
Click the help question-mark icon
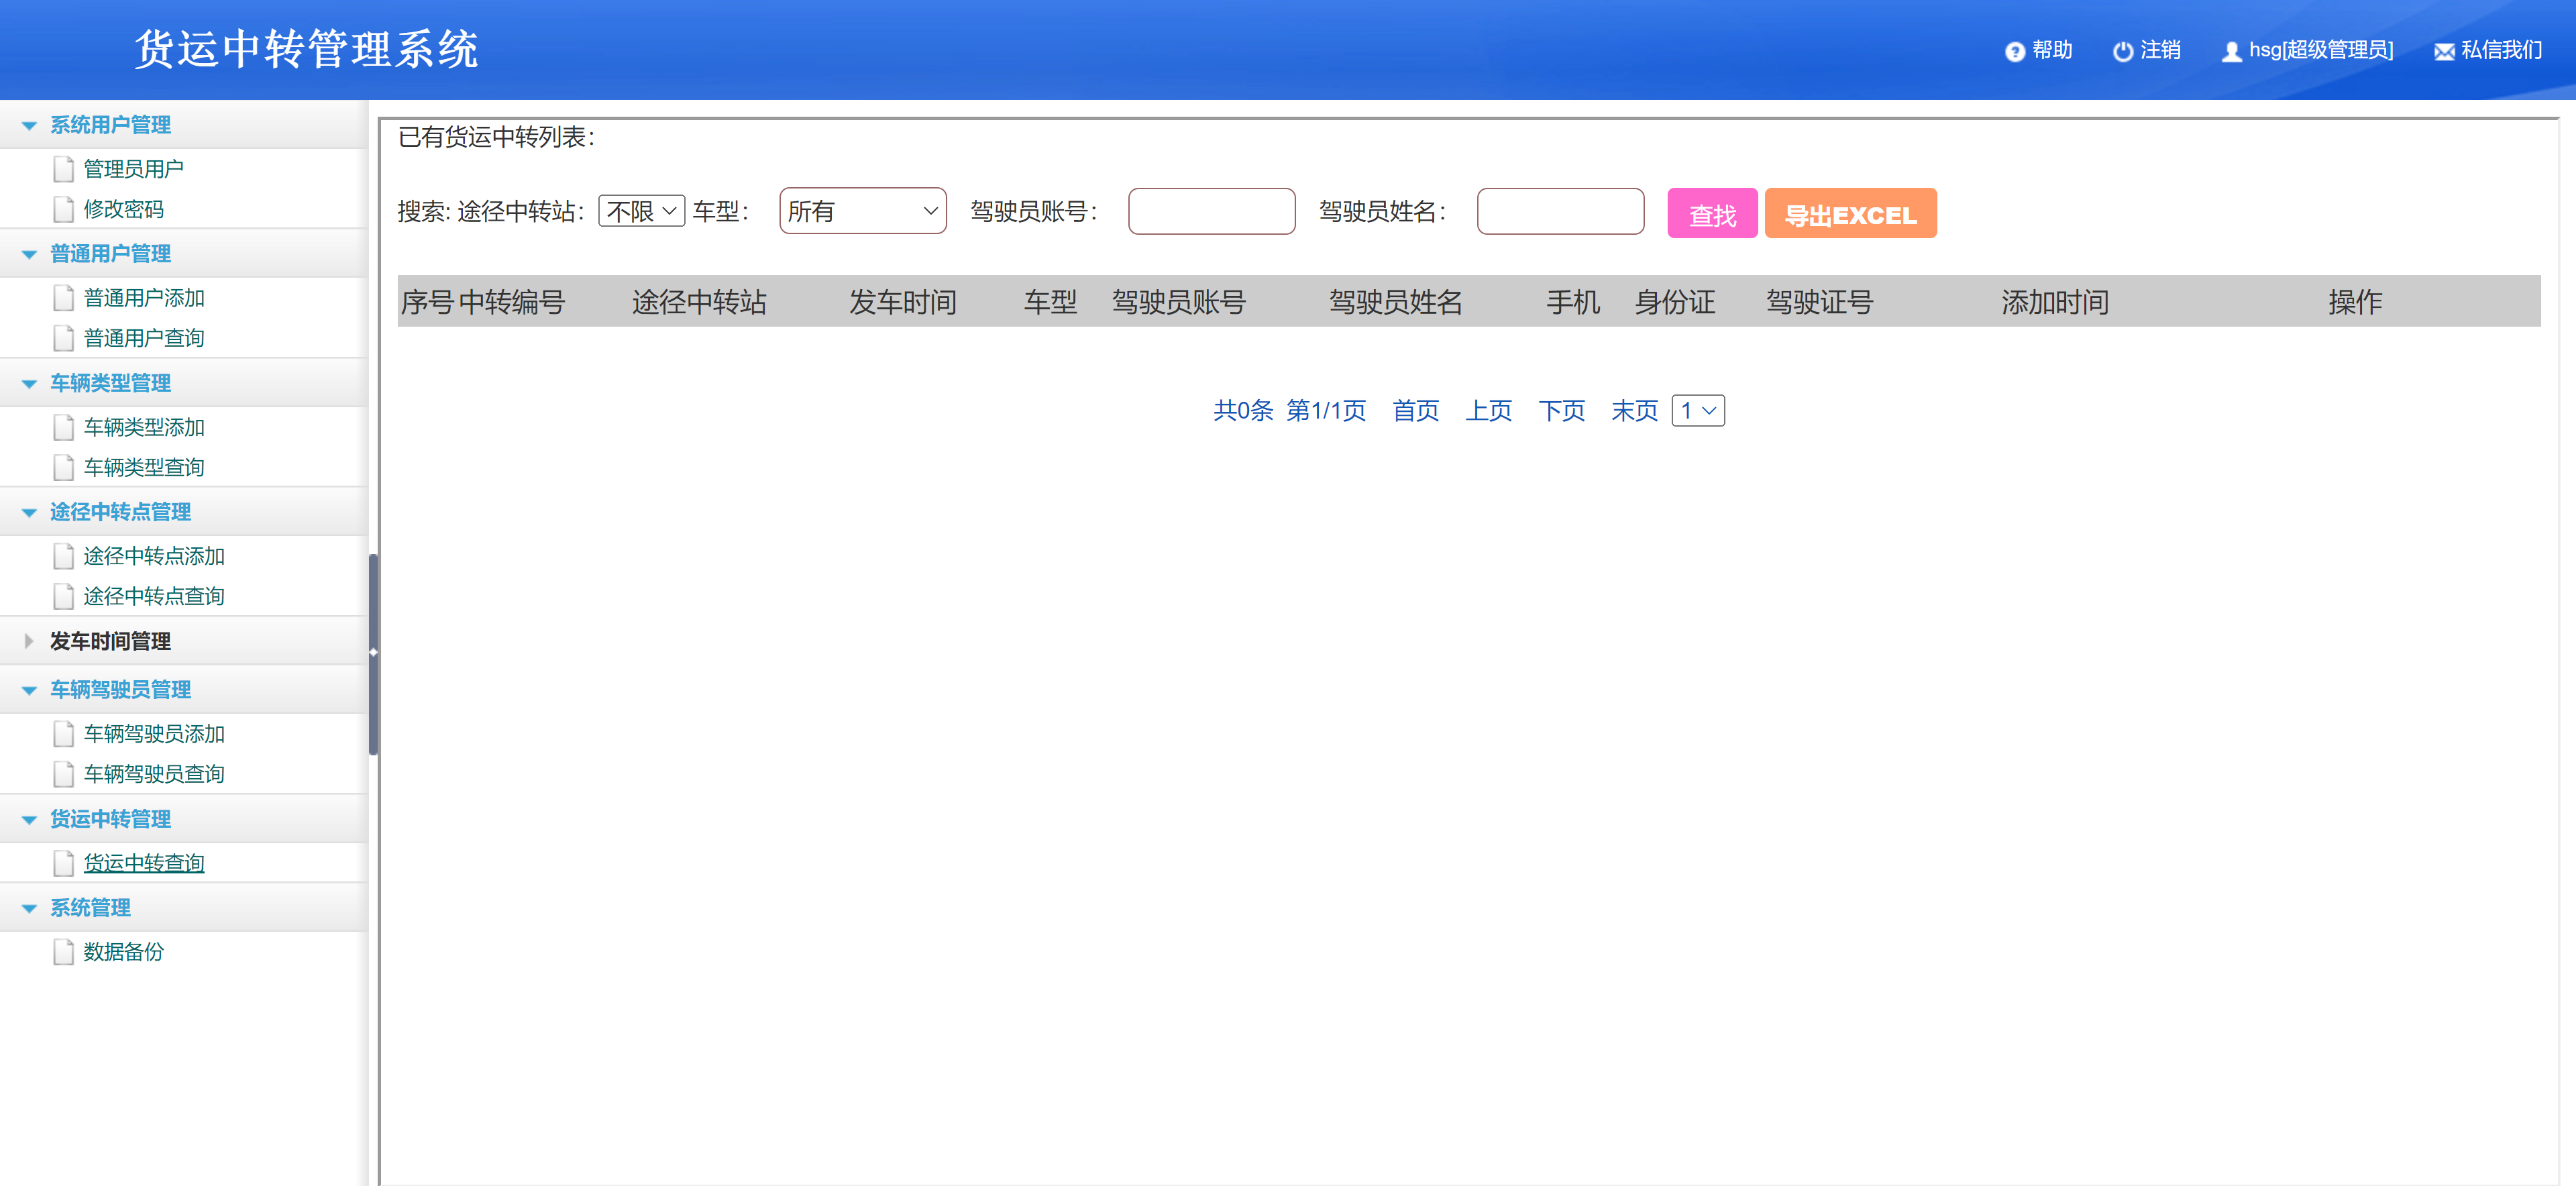[x=2014, y=51]
